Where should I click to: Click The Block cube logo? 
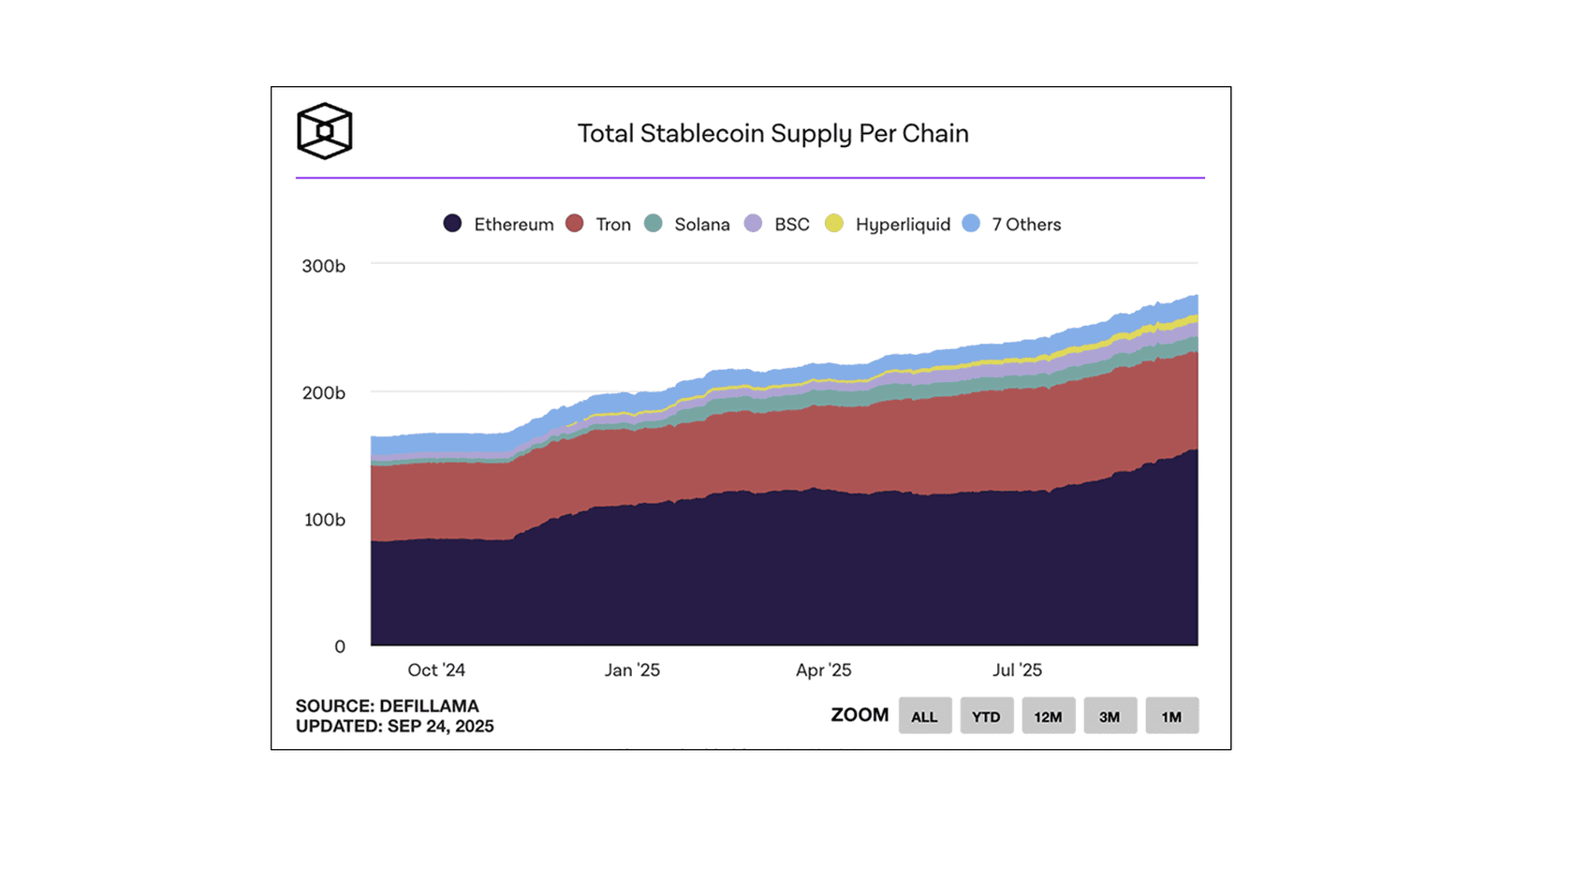click(324, 131)
